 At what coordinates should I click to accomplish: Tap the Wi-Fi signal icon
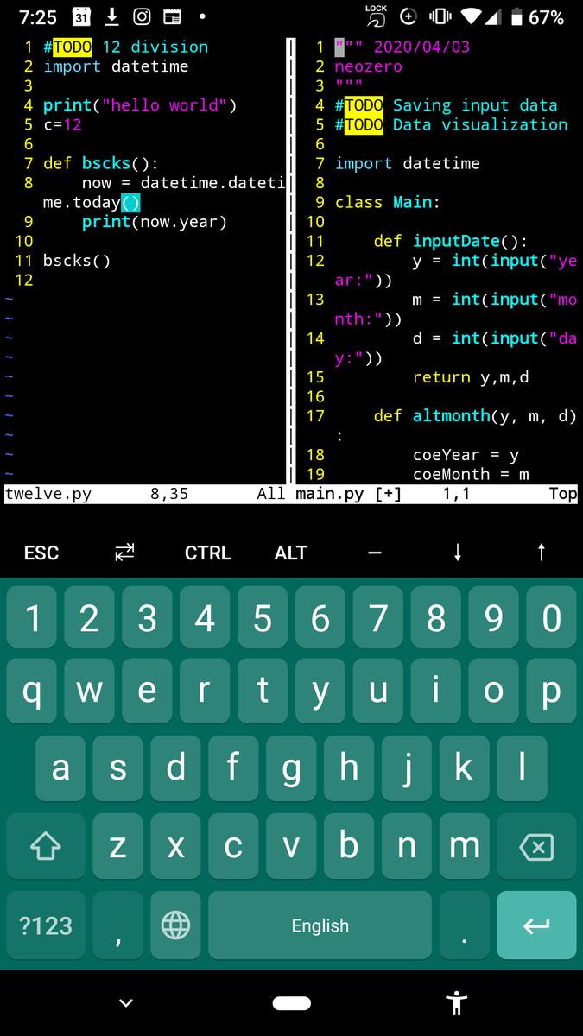pos(471,17)
